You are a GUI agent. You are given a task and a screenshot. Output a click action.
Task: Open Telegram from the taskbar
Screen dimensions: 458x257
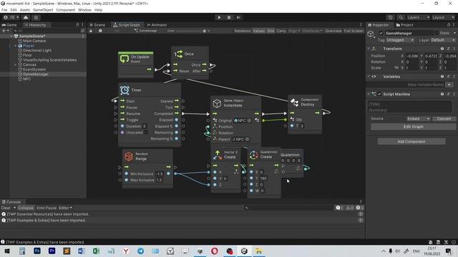click(x=140, y=251)
